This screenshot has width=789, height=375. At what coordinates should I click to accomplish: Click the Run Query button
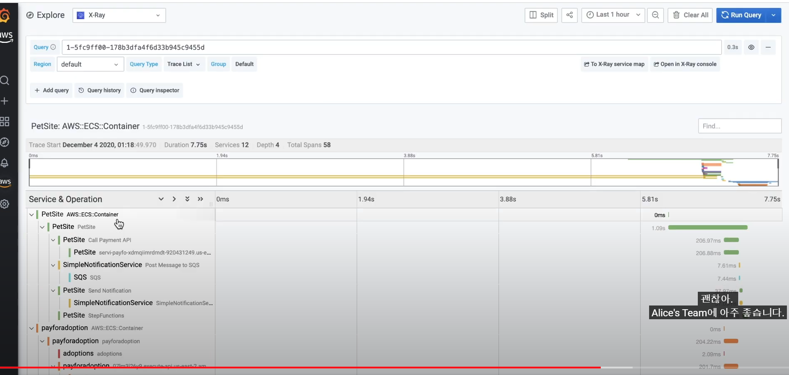coord(742,15)
